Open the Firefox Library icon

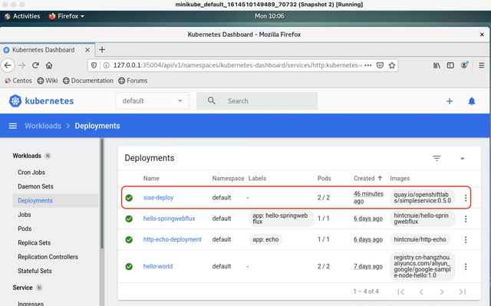[437, 65]
